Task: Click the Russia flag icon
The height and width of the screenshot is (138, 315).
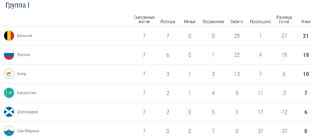Action: point(9,55)
